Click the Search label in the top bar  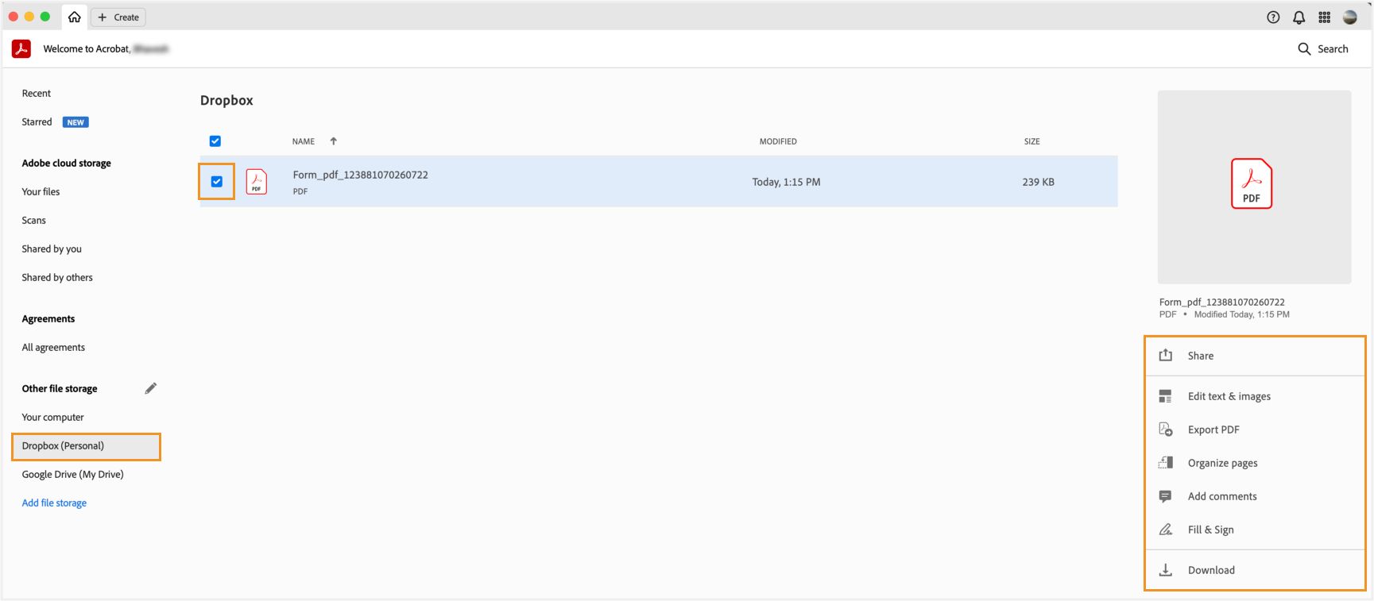click(x=1333, y=49)
